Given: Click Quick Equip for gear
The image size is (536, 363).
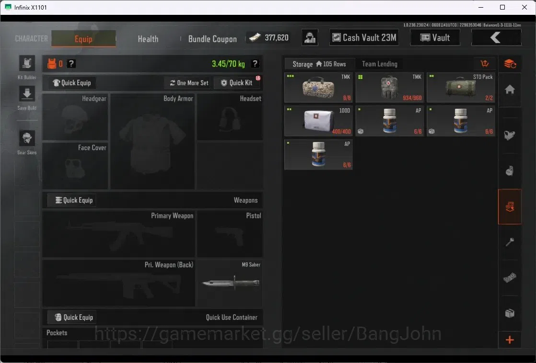Looking at the screenshot, I should [72, 83].
